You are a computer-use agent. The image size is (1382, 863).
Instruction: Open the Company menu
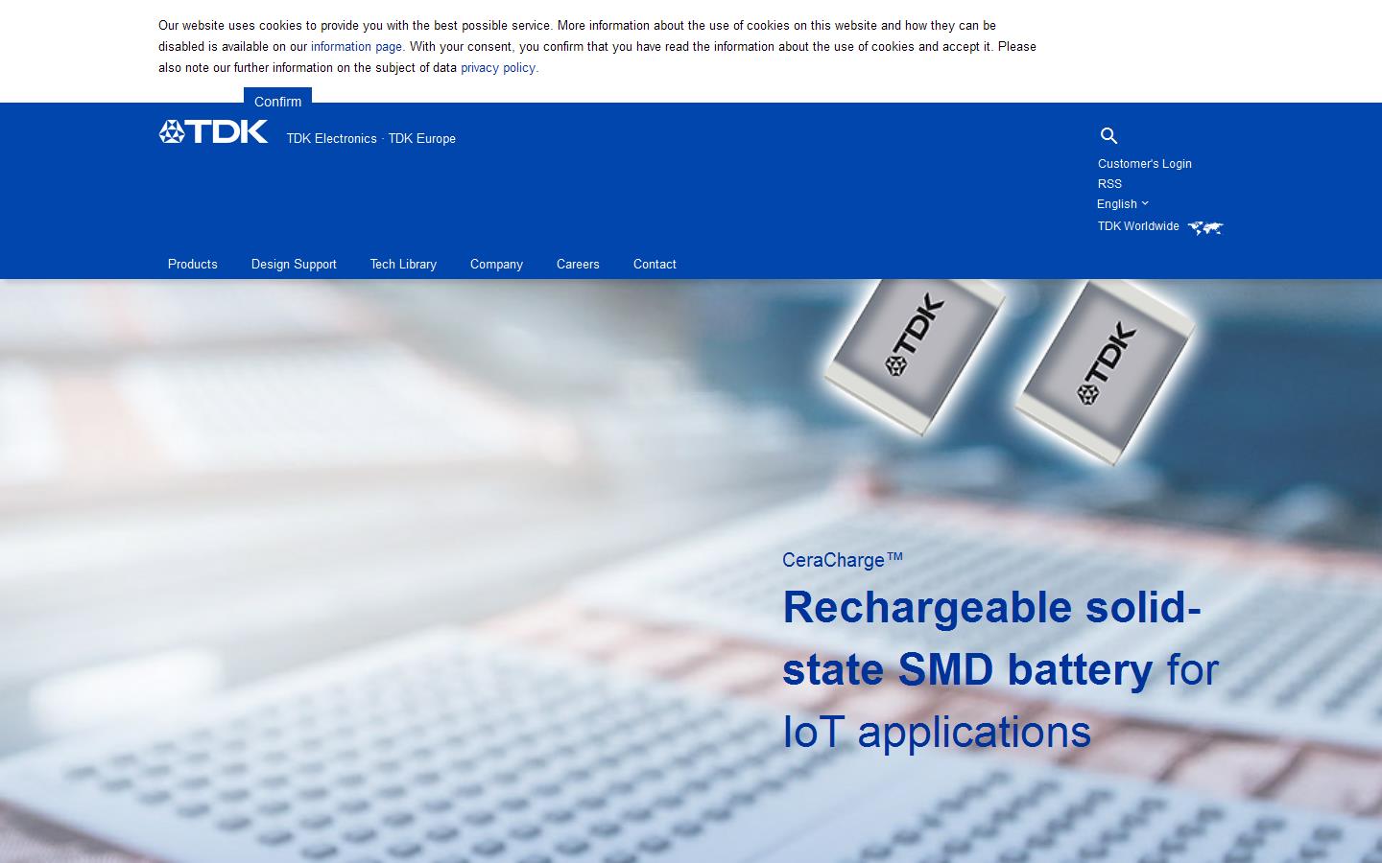(496, 265)
